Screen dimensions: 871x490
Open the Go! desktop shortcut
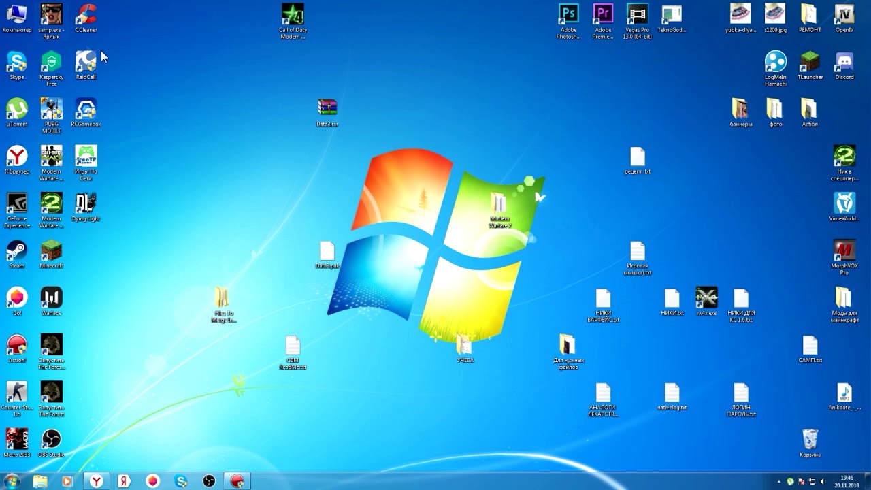tap(17, 302)
